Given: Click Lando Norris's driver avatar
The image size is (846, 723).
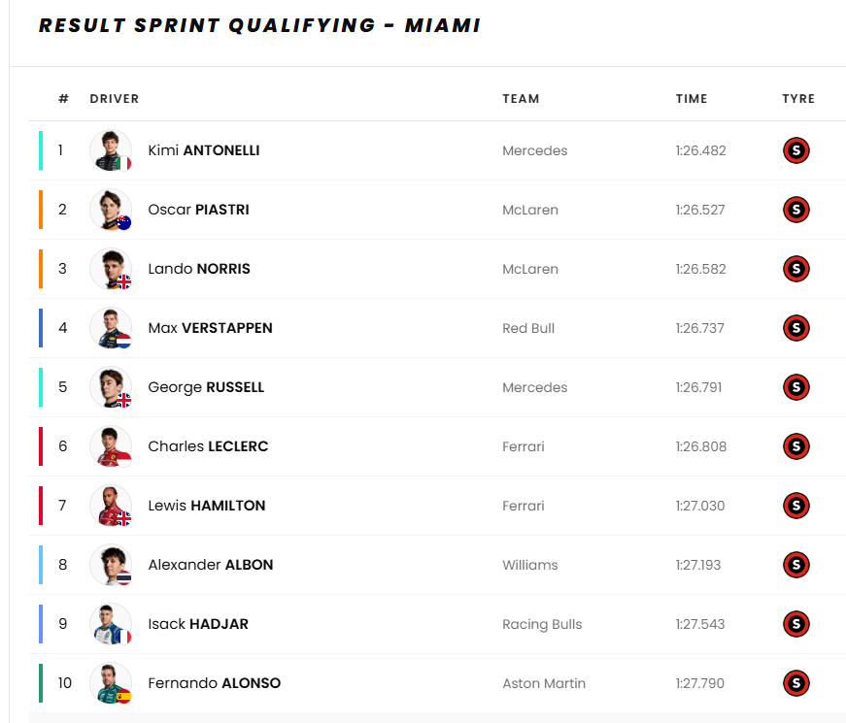Looking at the screenshot, I should 111,269.
